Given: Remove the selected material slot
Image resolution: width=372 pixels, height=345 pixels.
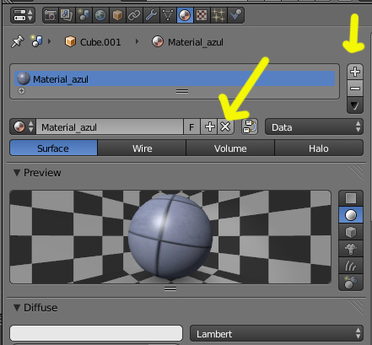Looking at the screenshot, I should pos(355,89).
